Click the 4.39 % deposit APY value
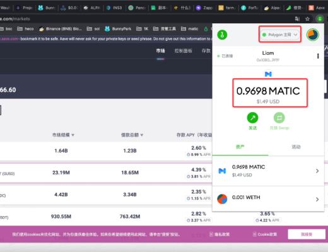328x252 pixels. (x=199, y=169)
